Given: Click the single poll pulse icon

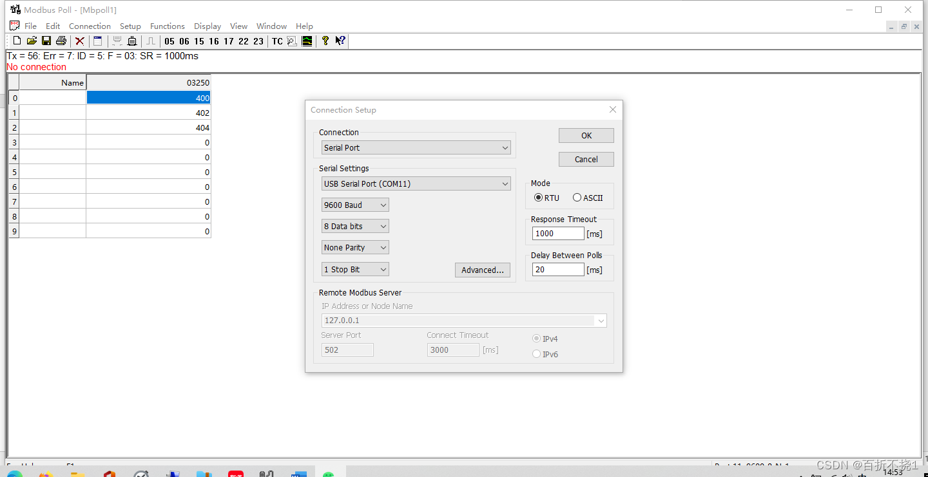Looking at the screenshot, I should (x=151, y=41).
